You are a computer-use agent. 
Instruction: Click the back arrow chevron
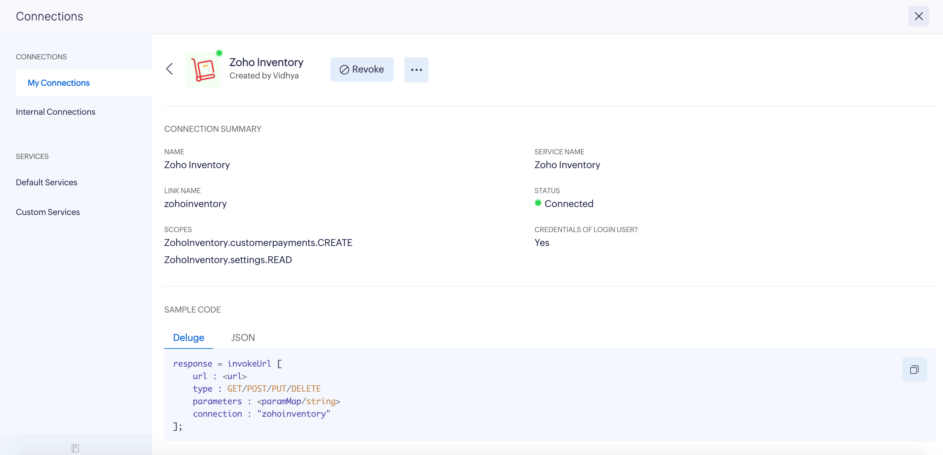point(169,69)
